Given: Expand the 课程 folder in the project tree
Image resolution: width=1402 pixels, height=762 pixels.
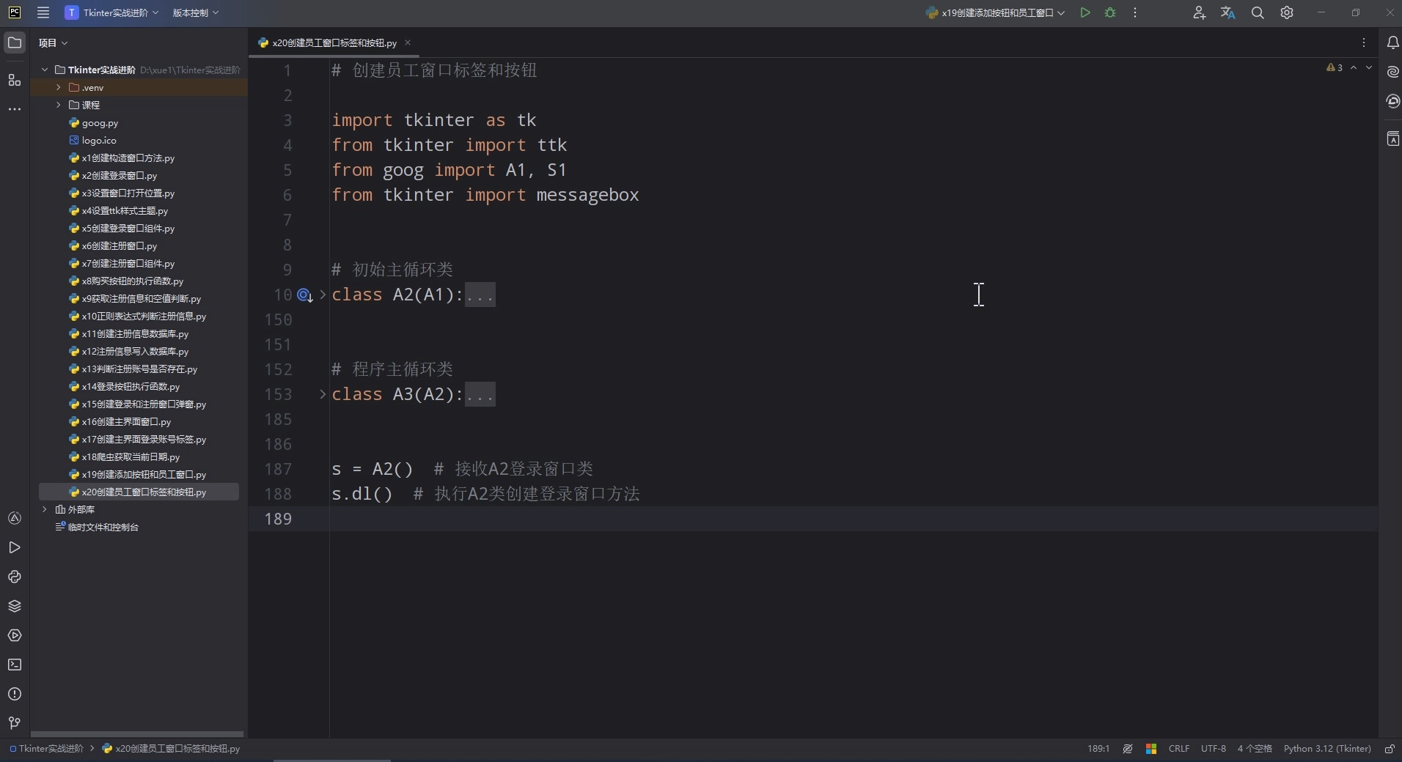Looking at the screenshot, I should coord(59,105).
